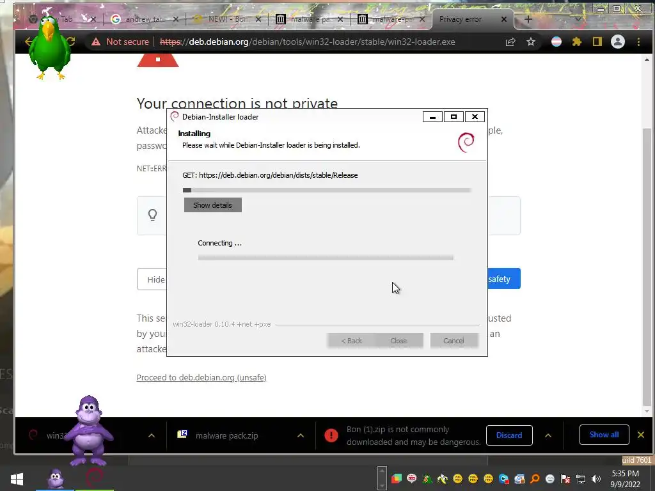This screenshot has height=491, width=655.
Task: Click the orange magnifier tray icon
Action: click(x=534, y=479)
